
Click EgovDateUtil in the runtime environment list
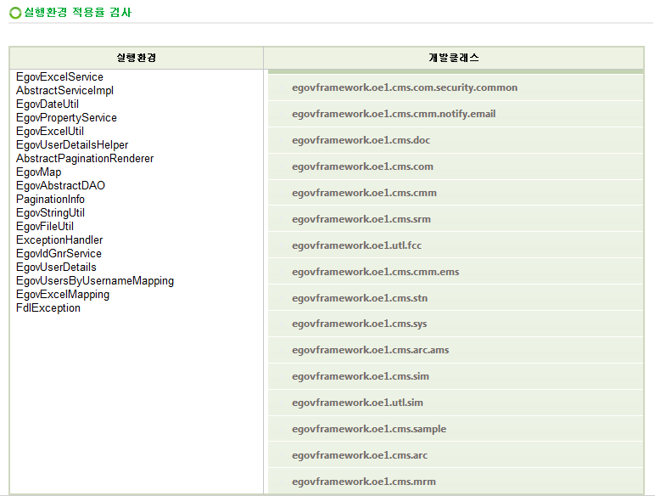[48, 104]
